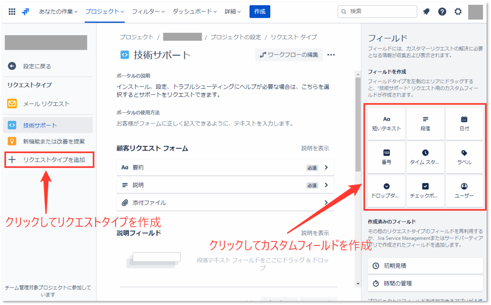Select the 番号 field type icon

pos(386,157)
